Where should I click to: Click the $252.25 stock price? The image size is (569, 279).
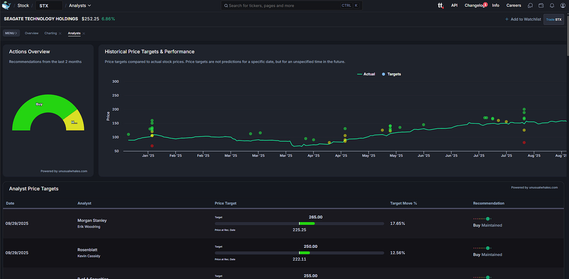(90, 19)
